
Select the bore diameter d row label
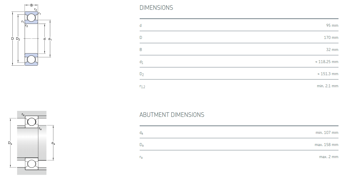141,26
